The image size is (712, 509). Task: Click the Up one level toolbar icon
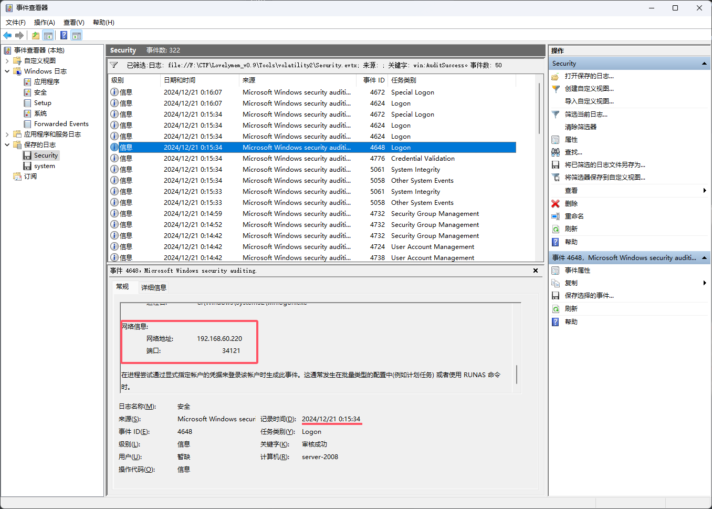[35, 36]
